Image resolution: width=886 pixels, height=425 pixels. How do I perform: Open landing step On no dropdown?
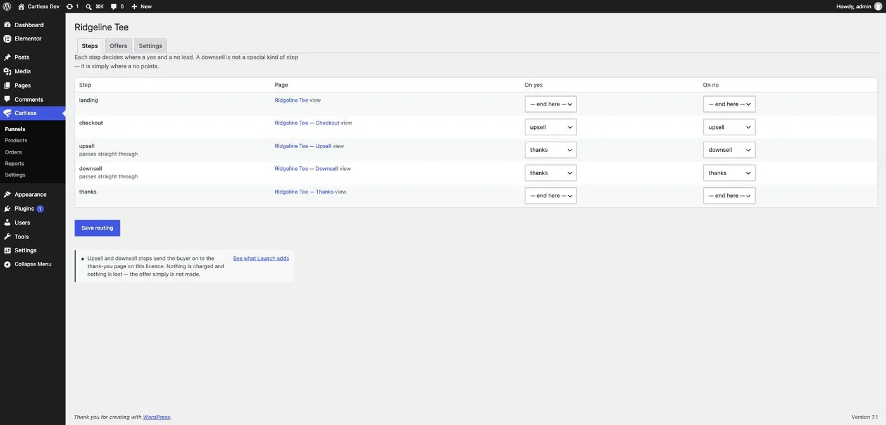729,104
